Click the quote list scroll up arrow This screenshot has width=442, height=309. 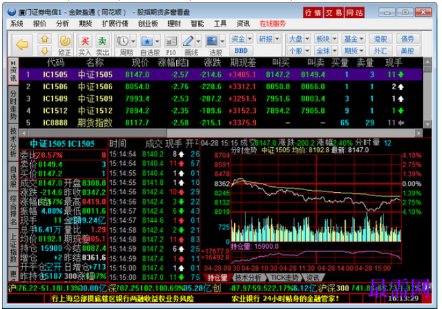[x=427, y=61]
